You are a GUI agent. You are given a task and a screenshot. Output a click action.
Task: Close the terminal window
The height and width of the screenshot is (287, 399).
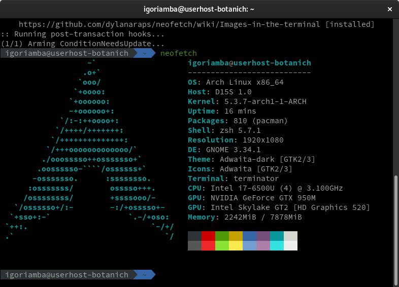pyautogui.click(x=389, y=9)
